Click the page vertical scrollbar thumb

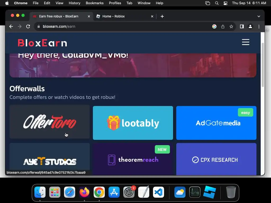(x=263, y=65)
